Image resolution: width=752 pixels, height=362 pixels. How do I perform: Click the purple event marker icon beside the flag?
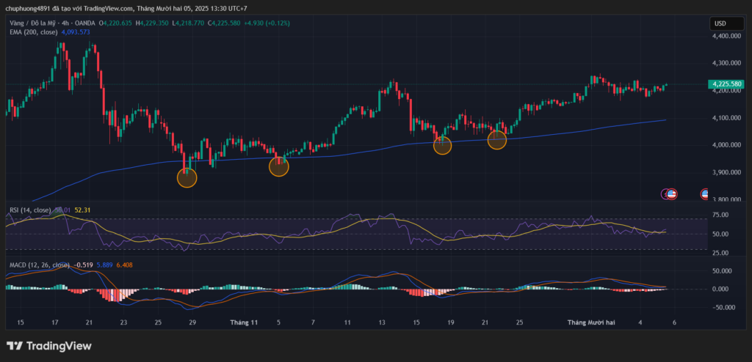[x=665, y=194]
